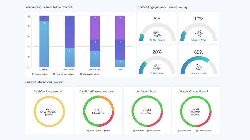Click the Mid engagement legend dot
Viewport: 250px width, 140px height.
coord(96,131)
